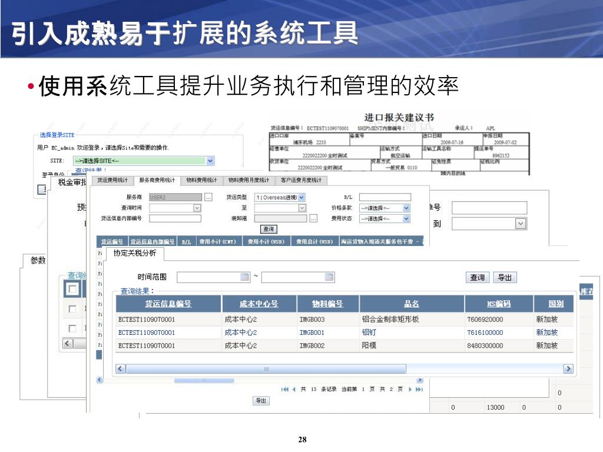Click the IMGB003 material cell
The height and width of the screenshot is (452, 603).
312,320
